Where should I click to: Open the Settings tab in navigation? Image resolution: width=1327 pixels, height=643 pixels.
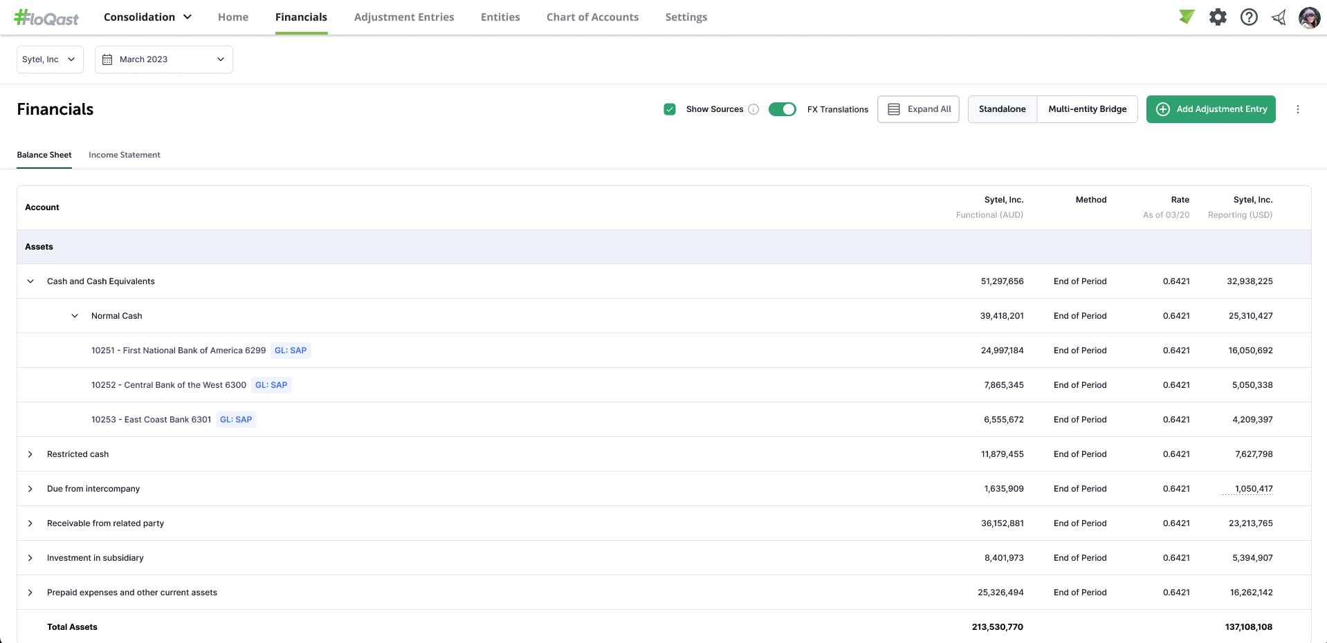pyautogui.click(x=686, y=17)
